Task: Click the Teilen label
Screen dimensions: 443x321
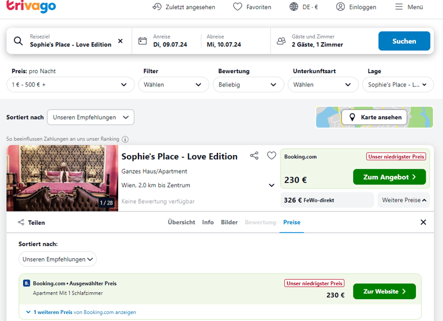Action: click(x=36, y=222)
